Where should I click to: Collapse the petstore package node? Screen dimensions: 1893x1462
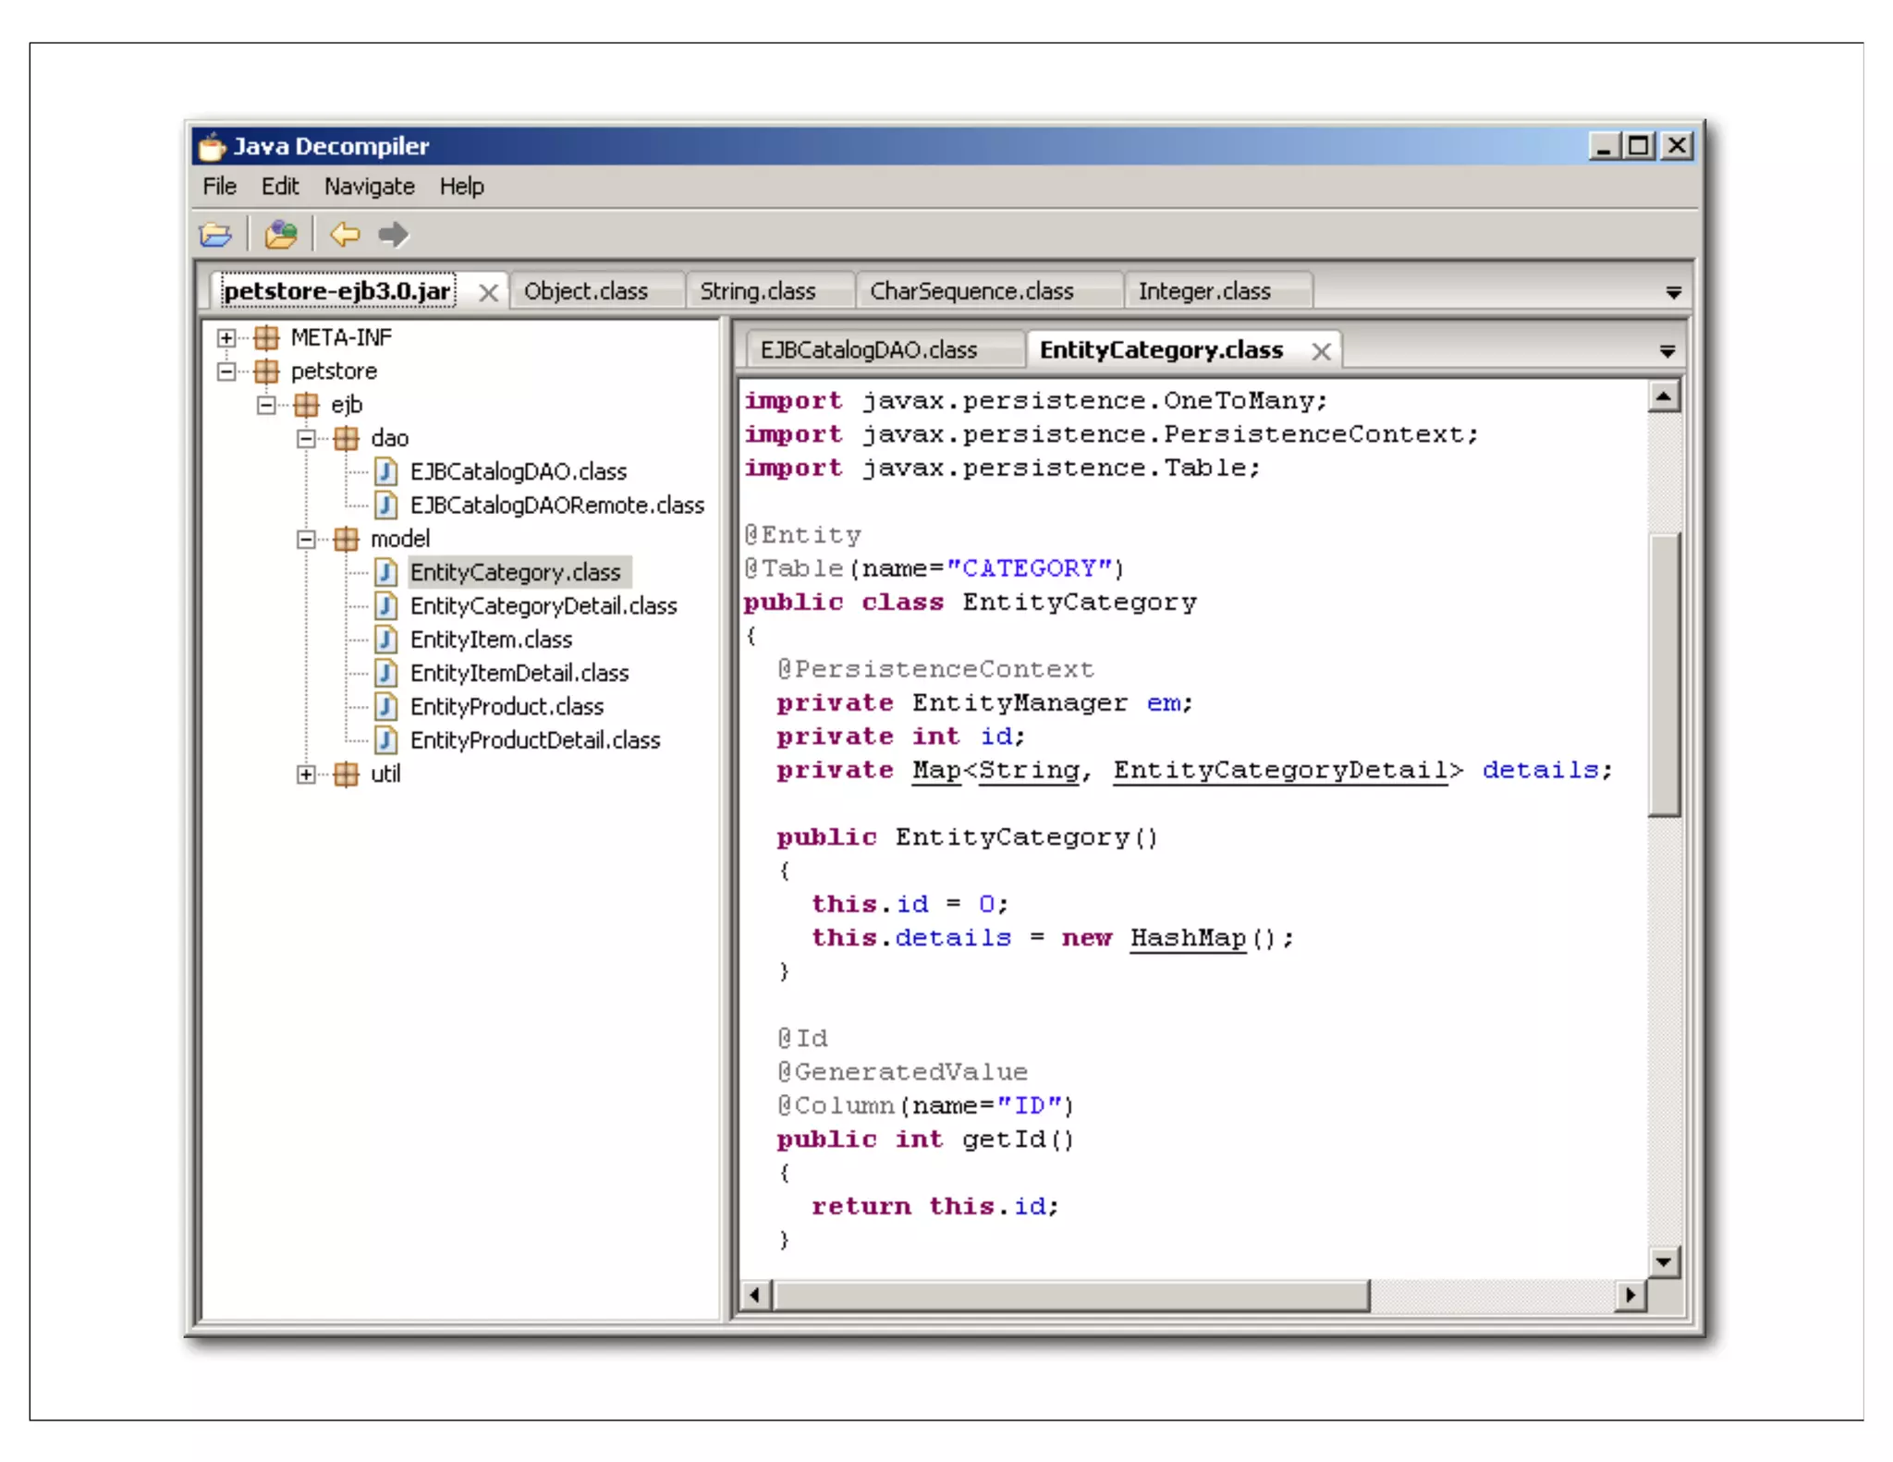[x=226, y=372]
